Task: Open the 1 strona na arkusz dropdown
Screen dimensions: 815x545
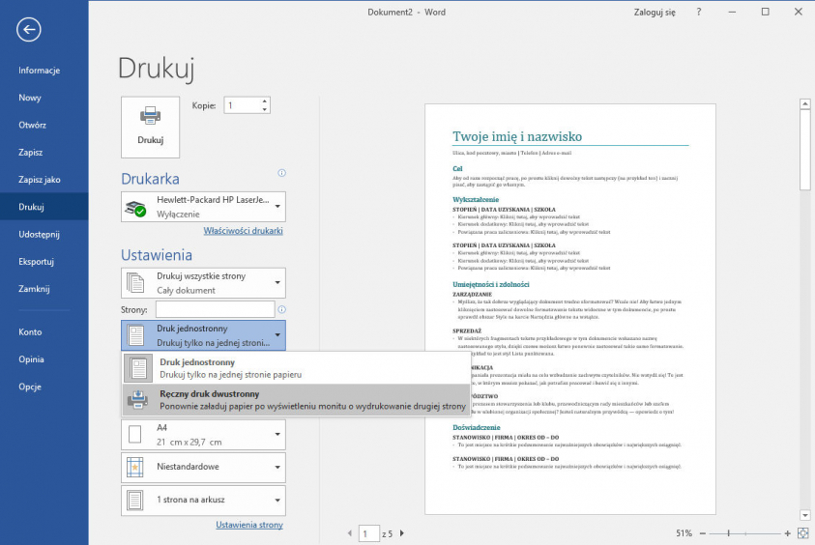Action: click(x=203, y=500)
